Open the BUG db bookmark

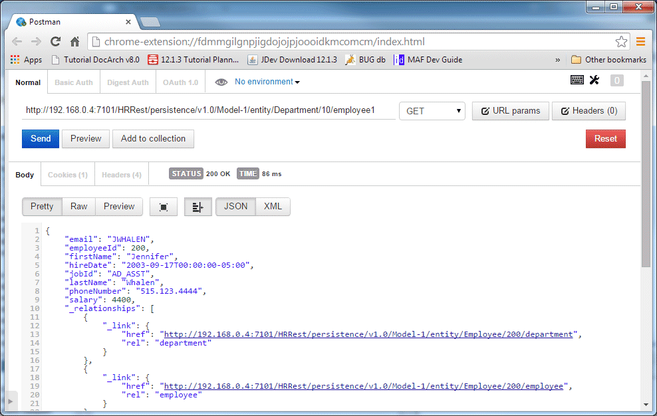pyautogui.click(x=365, y=60)
